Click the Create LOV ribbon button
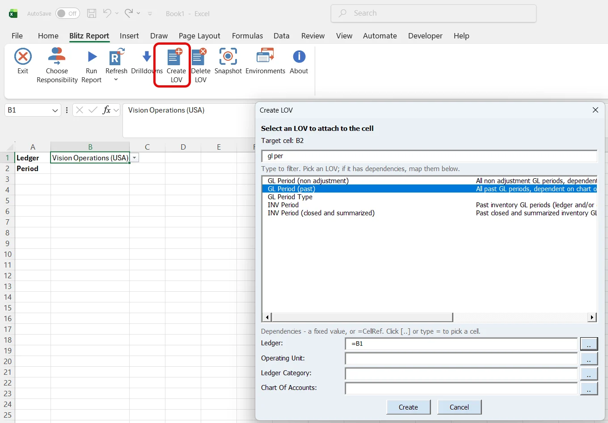 [176, 66]
